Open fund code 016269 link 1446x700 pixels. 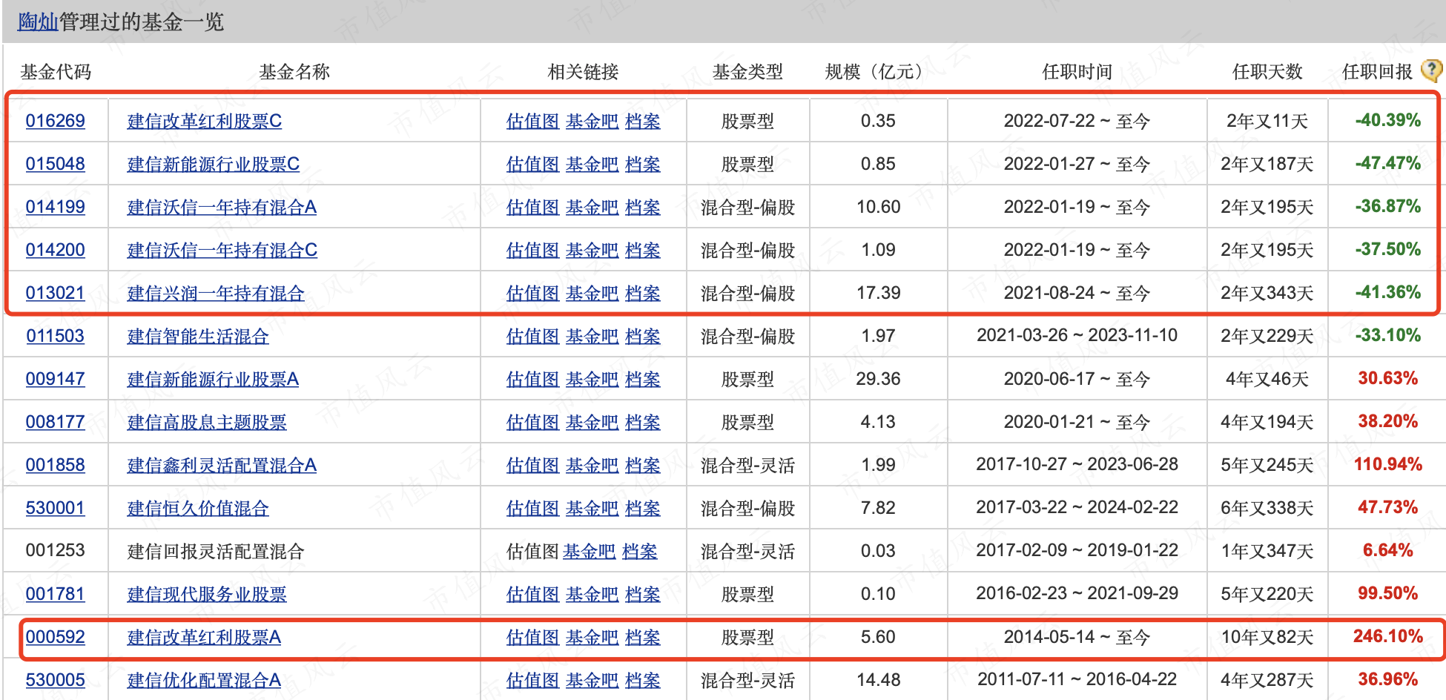[56, 121]
